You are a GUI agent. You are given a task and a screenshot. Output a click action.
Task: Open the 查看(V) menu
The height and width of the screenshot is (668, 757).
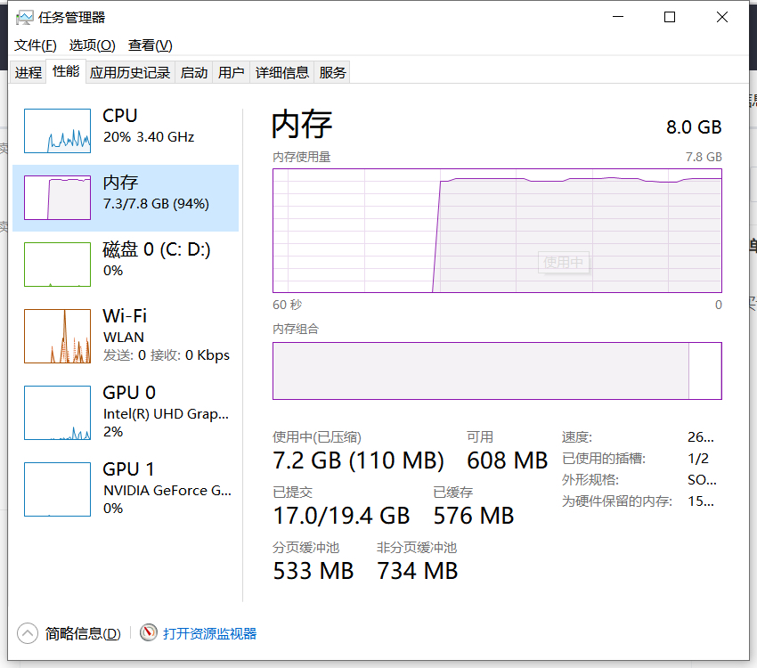pyautogui.click(x=151, y=45)
